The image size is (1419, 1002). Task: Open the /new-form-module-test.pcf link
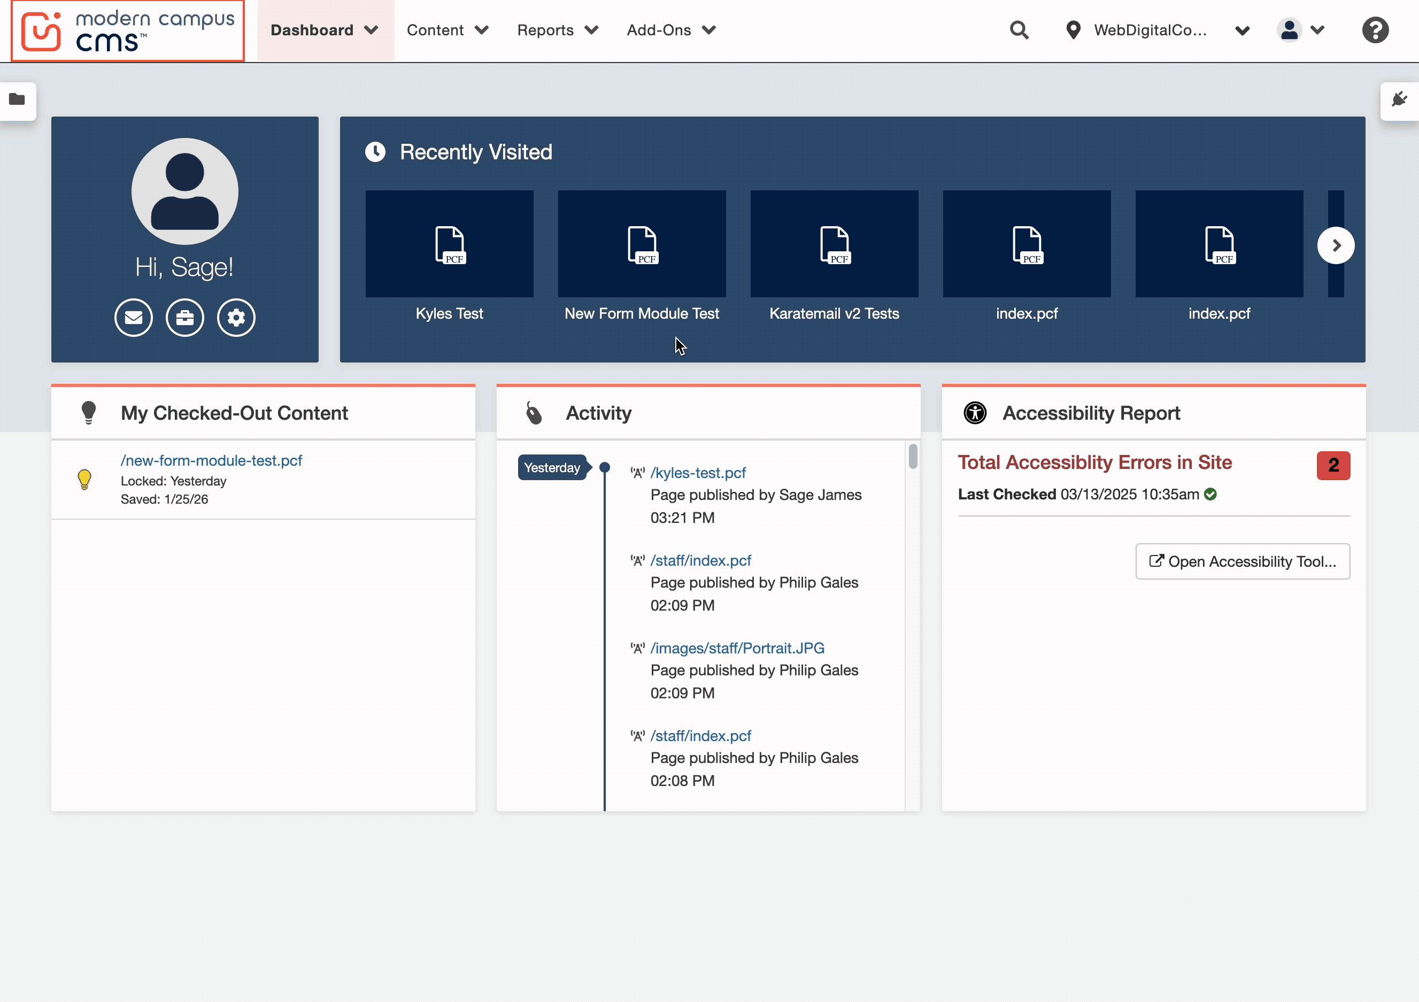[x=211, y=460]
